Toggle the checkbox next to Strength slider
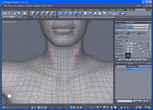 [148, 46]
